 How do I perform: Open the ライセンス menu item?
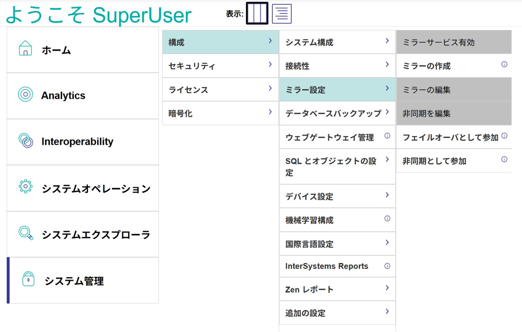coord(188,90)
